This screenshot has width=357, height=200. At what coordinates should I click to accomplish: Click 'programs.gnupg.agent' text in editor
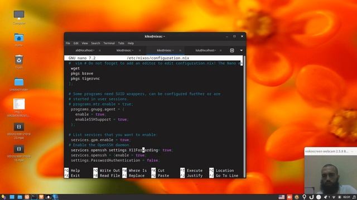coord(93,109)
